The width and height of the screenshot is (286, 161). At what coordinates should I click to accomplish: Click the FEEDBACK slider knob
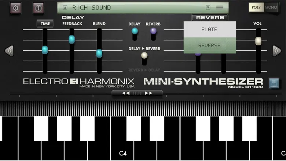tap(71, 39)
